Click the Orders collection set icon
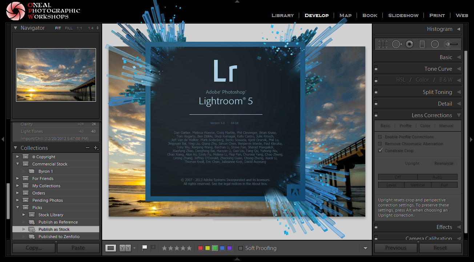The height and width of the screenshot is (262, 474). pos(25,193)
